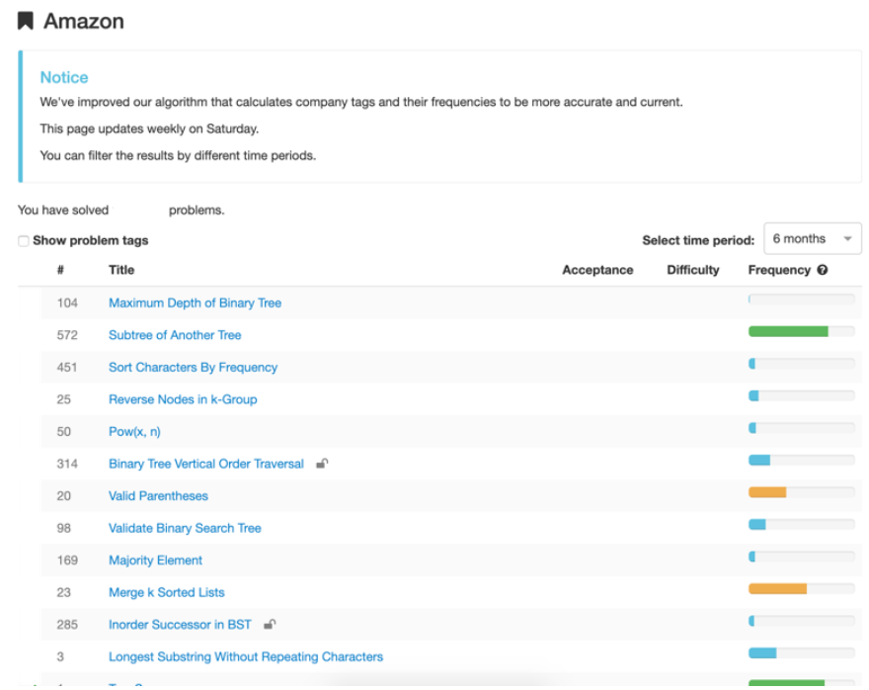This screenshot has height=690, width=869.
Task: Click the Notice heading text
Action: click(x=64, y=77)
